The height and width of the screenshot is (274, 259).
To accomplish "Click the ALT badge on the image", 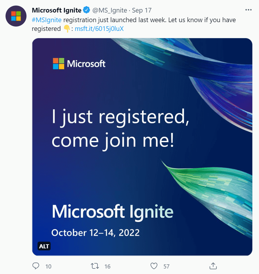I will tap(44, 246).
